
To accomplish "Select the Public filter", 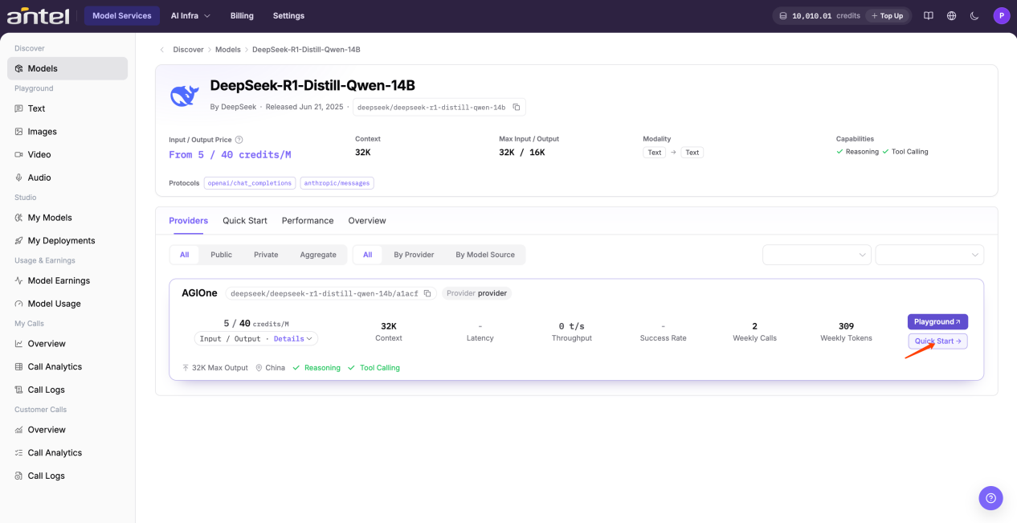I will (x=222, y=255).
